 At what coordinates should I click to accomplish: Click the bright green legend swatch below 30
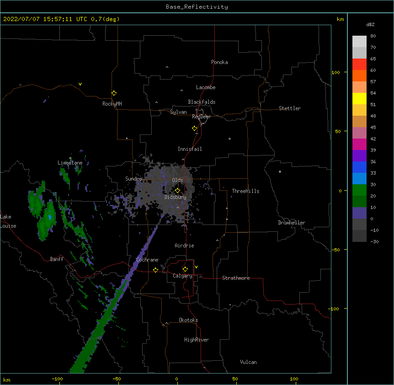pos(359,190)
